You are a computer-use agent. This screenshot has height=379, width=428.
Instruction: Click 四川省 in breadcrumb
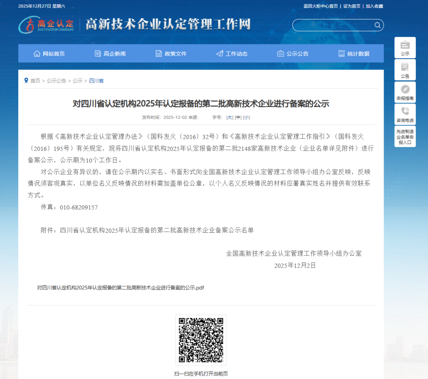pos(96,81)
